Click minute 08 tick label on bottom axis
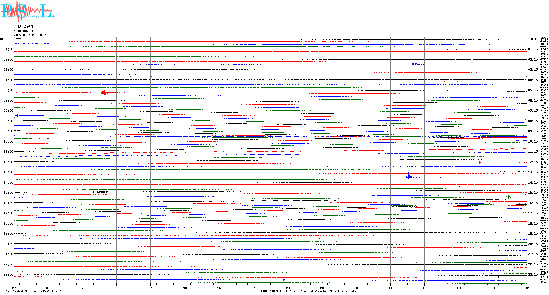The image size is (549, 295). [x=288, y=288]
